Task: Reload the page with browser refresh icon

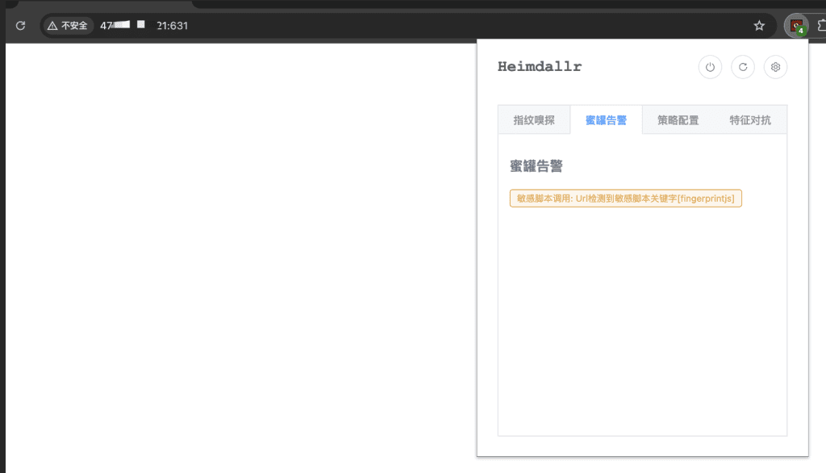Action: (x=20, y=25)
